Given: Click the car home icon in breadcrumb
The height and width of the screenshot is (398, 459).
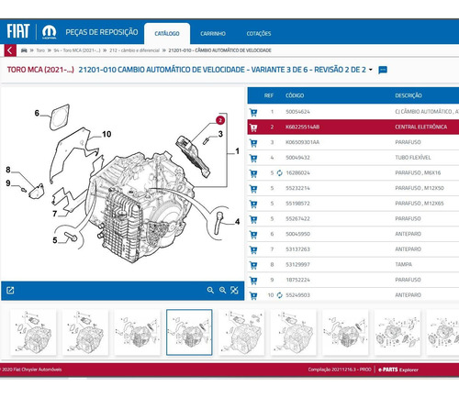Looking at the screenshot, I should click(x=24, y=50).
